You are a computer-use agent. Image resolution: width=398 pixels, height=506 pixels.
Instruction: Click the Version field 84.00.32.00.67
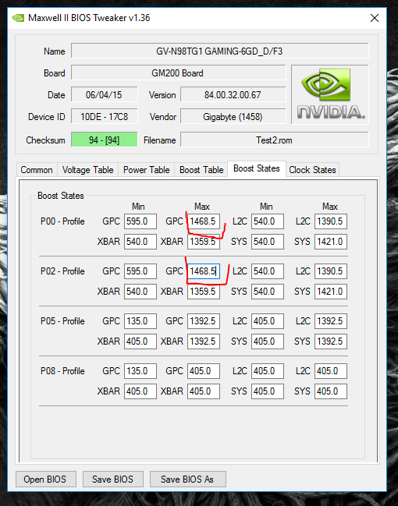click(x=233, y=95)
